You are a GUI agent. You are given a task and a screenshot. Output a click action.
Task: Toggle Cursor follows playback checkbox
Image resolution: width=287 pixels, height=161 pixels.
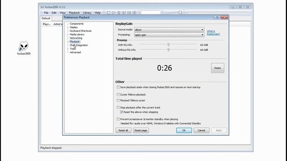point(118,94)
